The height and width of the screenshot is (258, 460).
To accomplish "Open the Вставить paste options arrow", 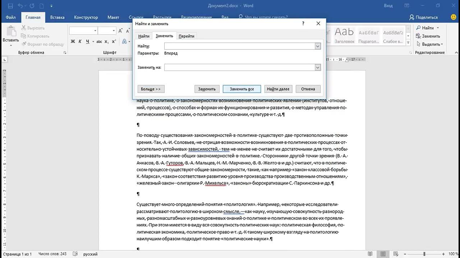I will [11, 45].
